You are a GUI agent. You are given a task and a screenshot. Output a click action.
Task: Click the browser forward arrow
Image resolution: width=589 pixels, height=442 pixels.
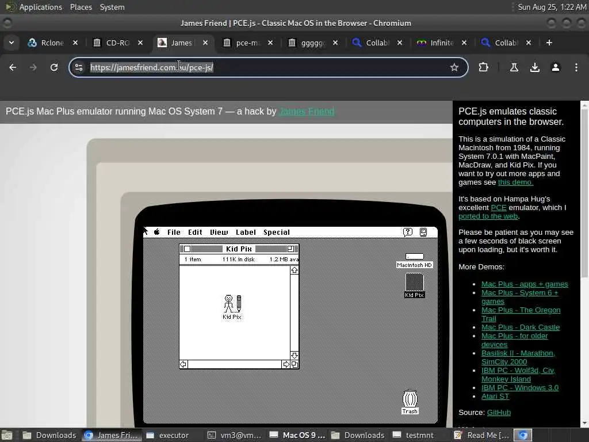tap(33, 67)
